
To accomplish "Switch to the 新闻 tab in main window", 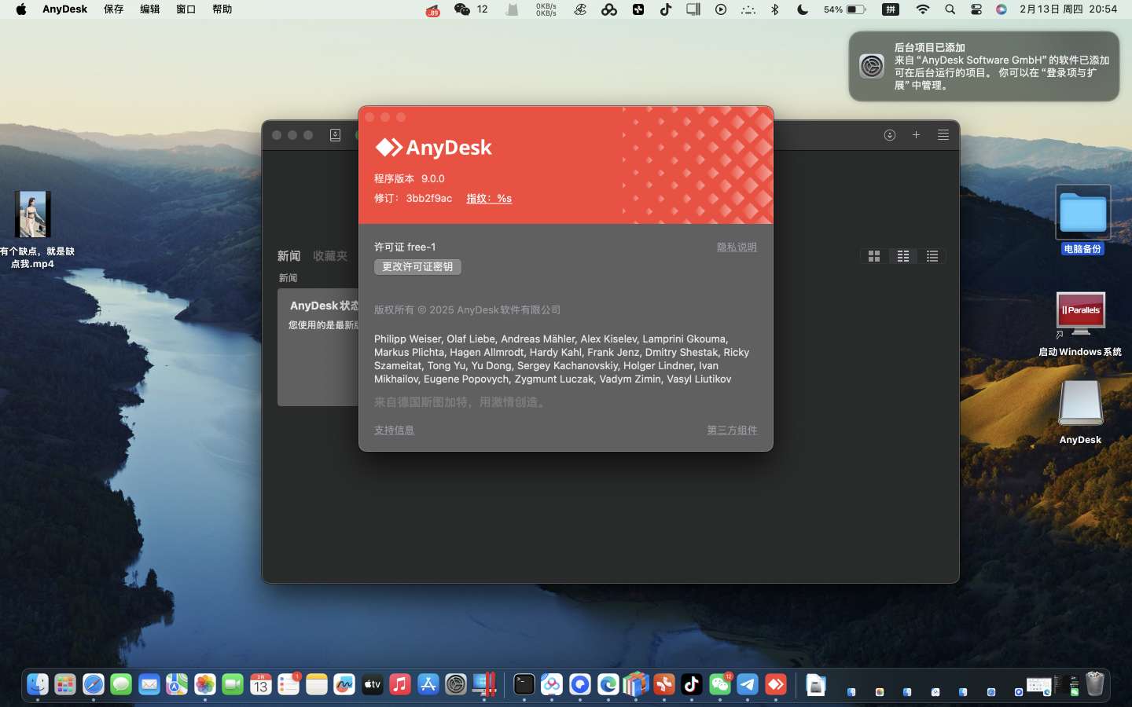I will point(289,256).
